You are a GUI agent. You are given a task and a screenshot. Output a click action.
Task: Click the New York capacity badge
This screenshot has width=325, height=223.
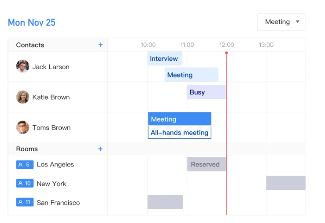pyautogui.click(x=25, y=183)
